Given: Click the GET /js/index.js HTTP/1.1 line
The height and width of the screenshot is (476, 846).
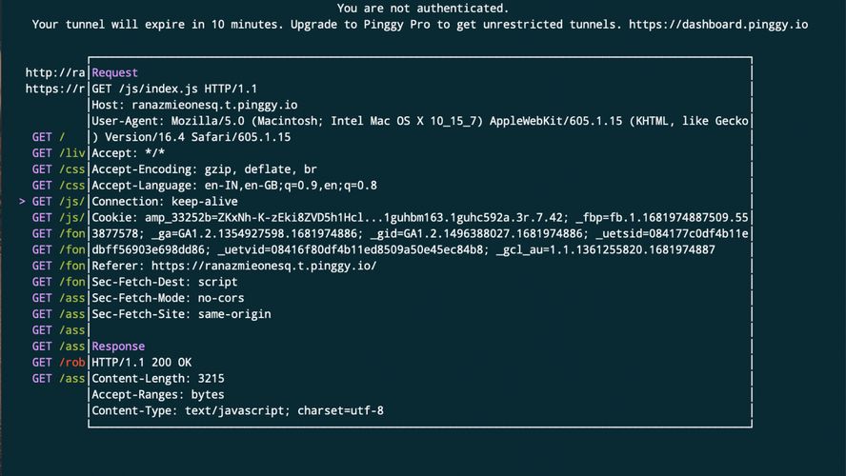Looking at the screenshot, I should click(174, 89).
